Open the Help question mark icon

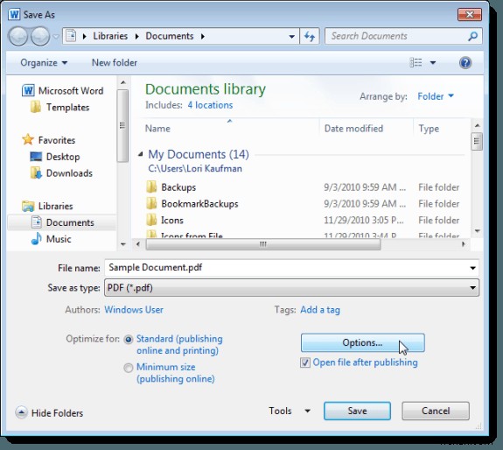465,62
